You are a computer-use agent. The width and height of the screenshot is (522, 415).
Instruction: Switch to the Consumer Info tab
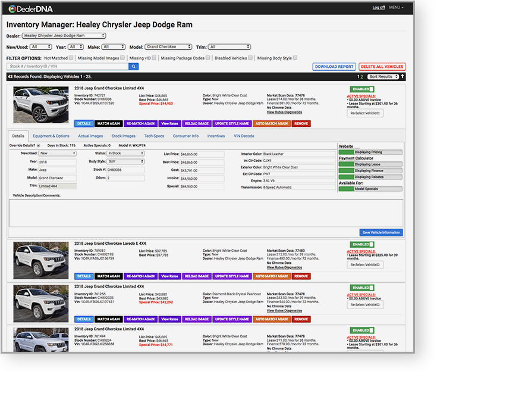pyautogui.click(x=185, y=136)
